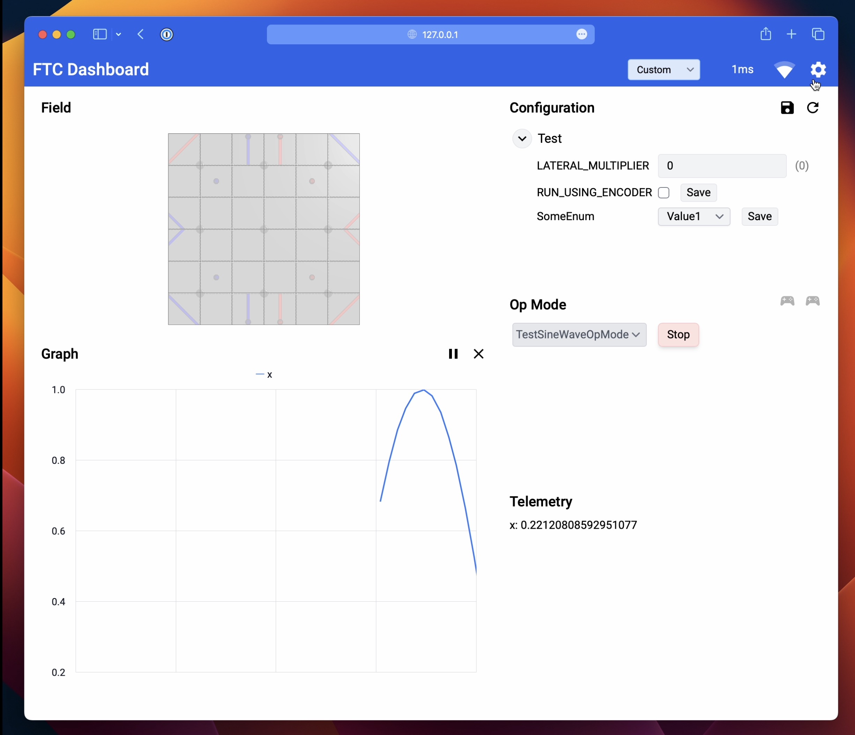The image size is (855, 735).
Task: Stop the running op mode
Action: coord(678,335)
